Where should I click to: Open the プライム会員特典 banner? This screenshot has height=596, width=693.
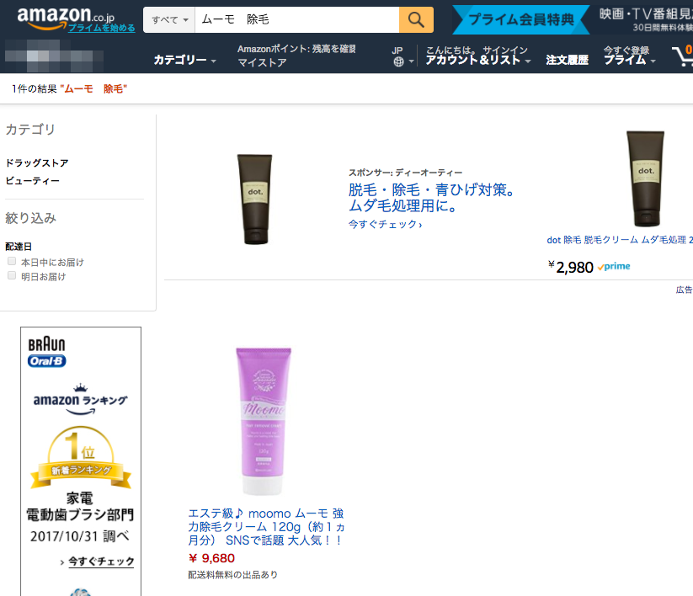521,19
